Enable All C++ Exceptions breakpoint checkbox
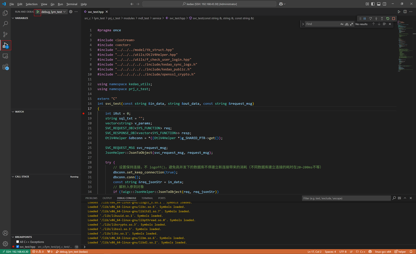The image size is (416, 254). (x=18, y=242)
